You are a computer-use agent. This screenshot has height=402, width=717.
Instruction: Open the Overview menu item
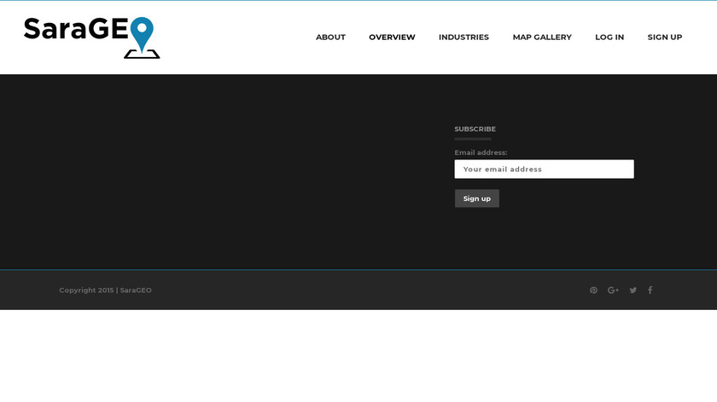coord(392,37)
